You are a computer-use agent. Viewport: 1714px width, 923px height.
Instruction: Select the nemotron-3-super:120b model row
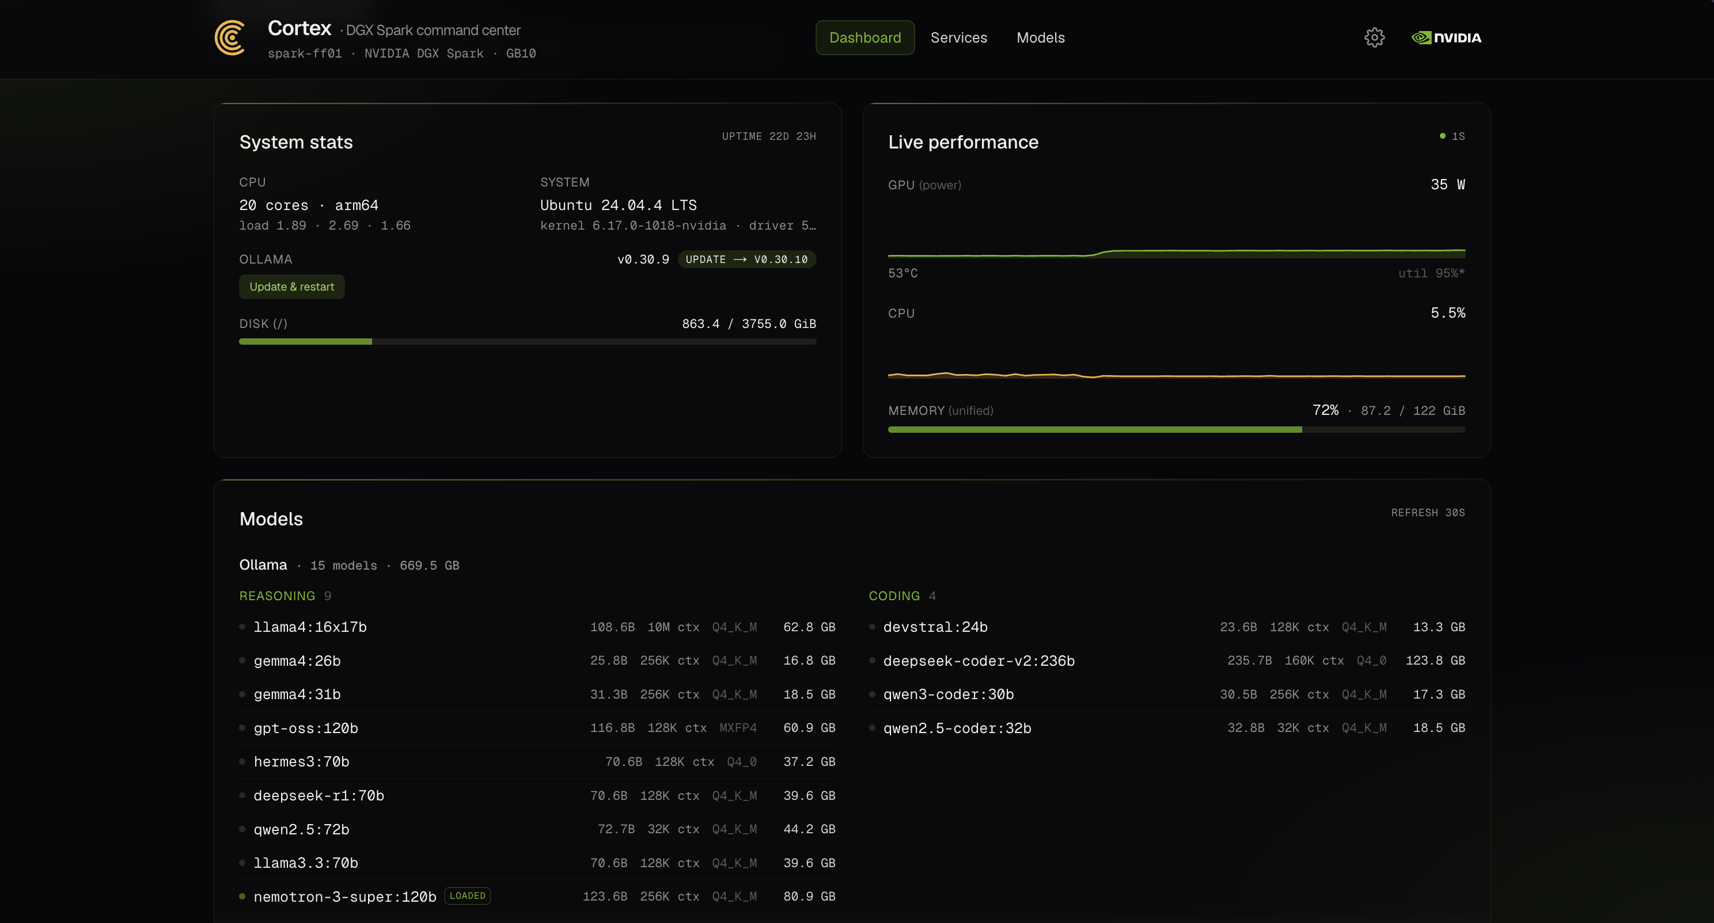[537, 897]
